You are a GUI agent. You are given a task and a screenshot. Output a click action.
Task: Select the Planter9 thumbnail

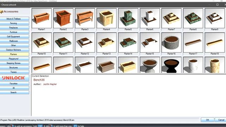pyautogui.click(x=215, y=18)
